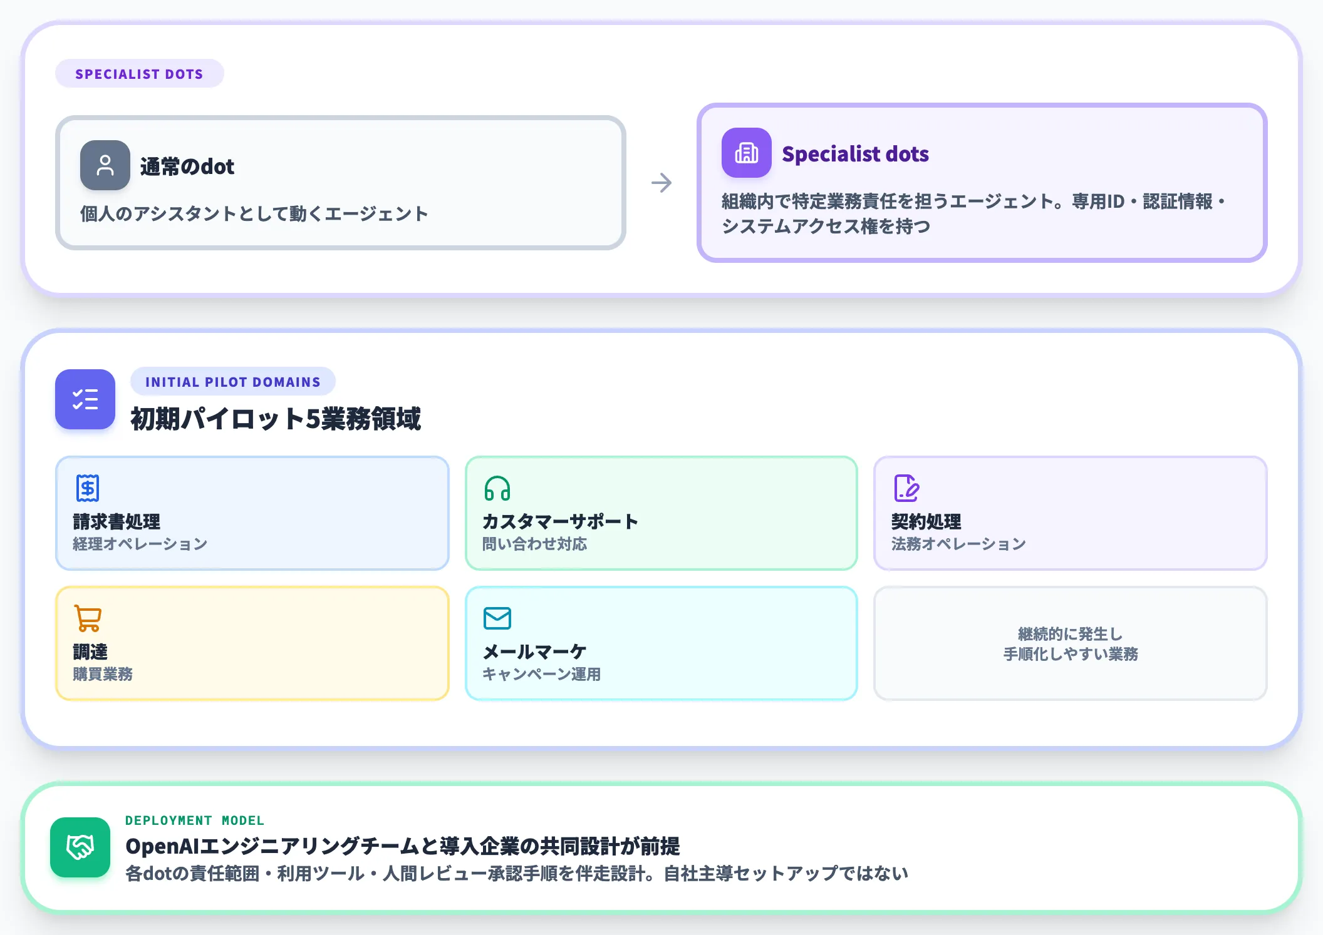The height and width of the screenshot is (935, 1323).
Task: Click the 請求書処理 title
Action: tap(117, 521)
